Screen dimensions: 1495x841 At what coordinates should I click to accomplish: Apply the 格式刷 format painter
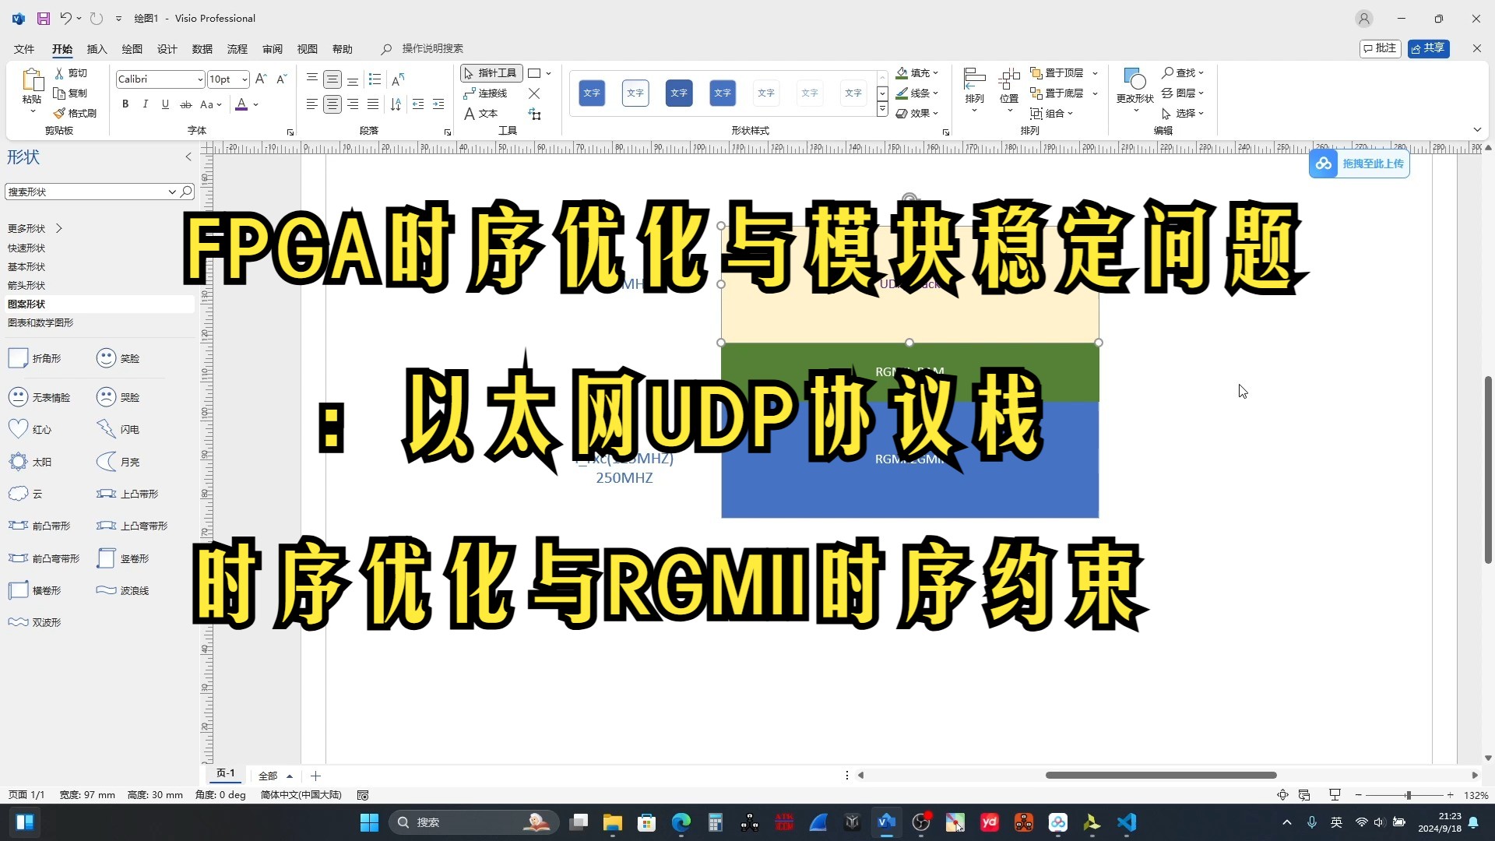(x=75, y=112)
